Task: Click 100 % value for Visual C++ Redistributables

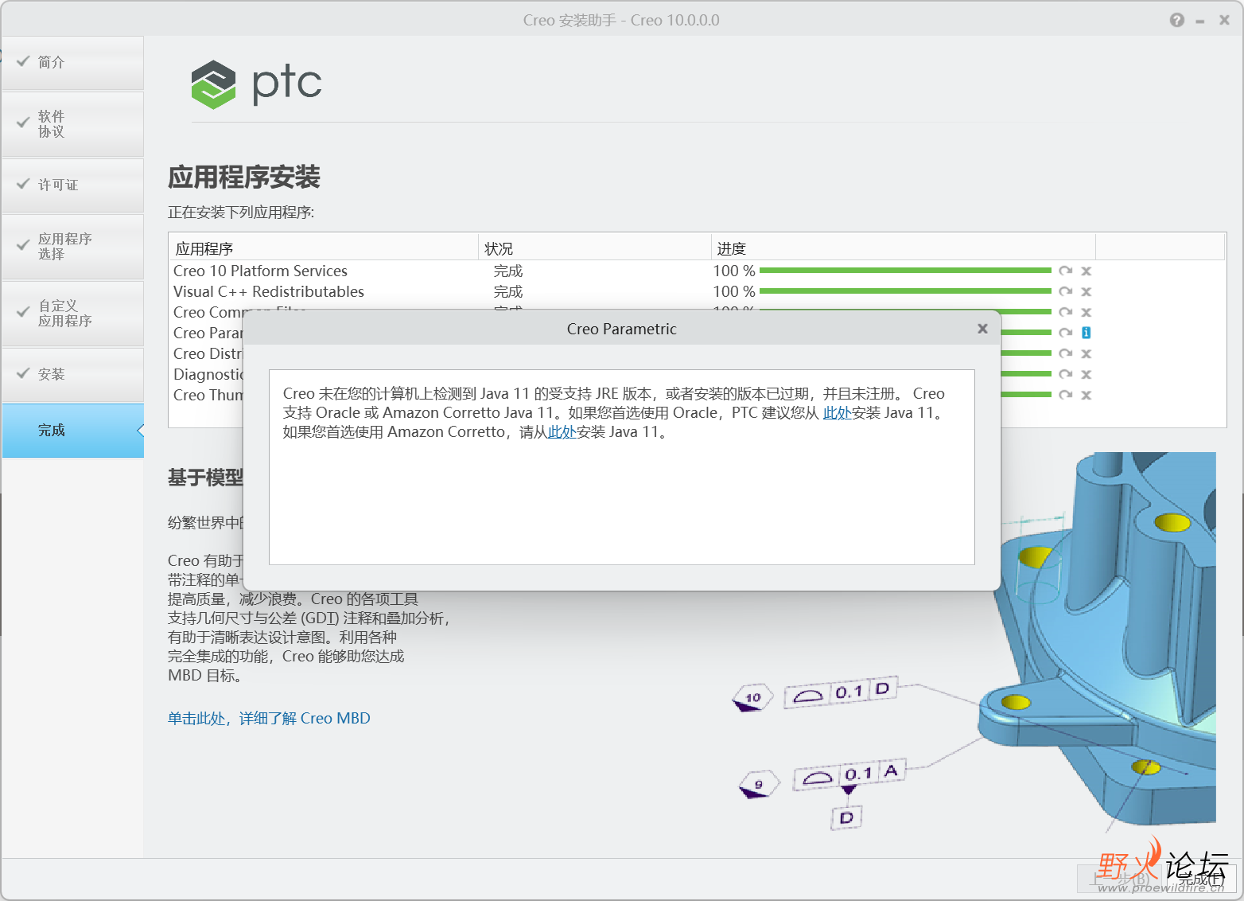Action: pos(734,291)
